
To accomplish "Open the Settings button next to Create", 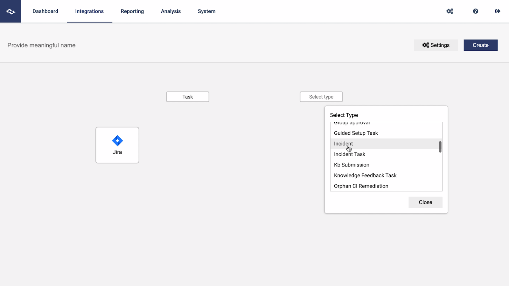I will point(436,45).
